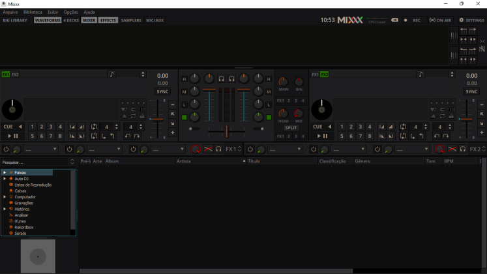Open the Arquivo menu
The width and height of the screenshot is (487, 274).
pos(10,12)
